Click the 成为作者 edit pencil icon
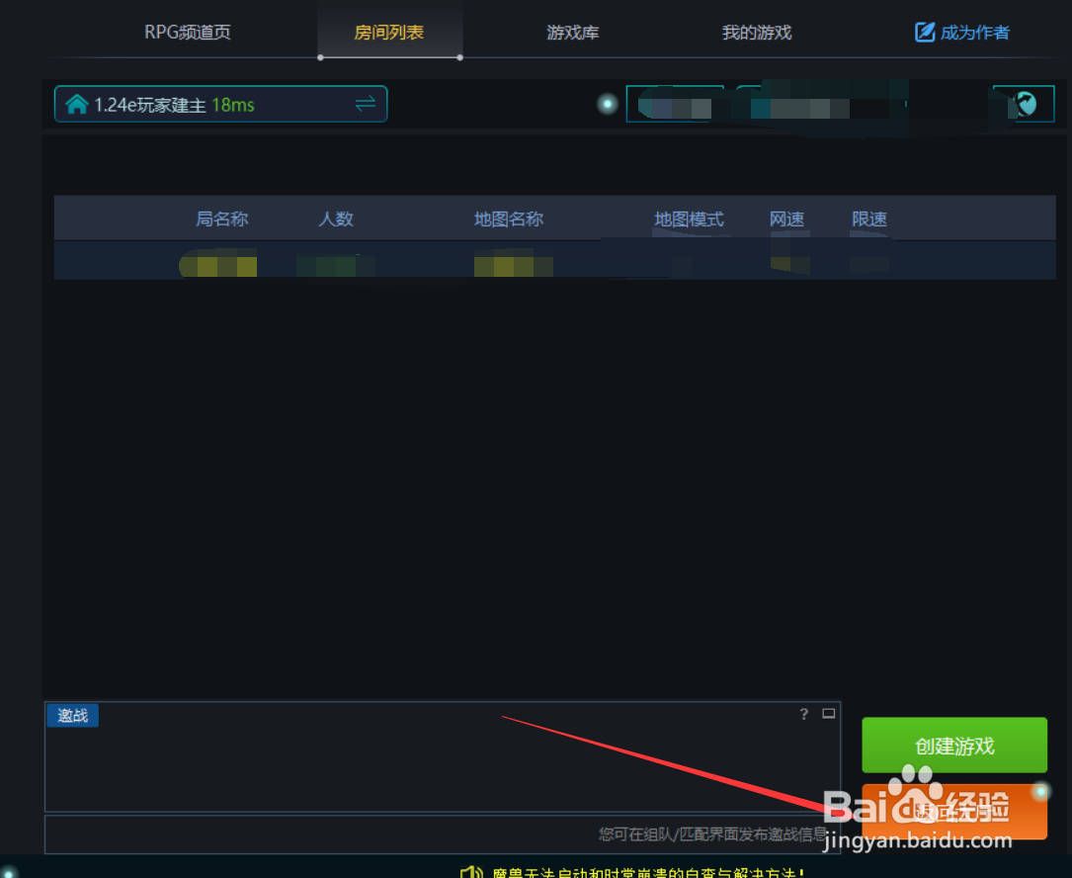Screen dimensions: 1072x878 925,32
